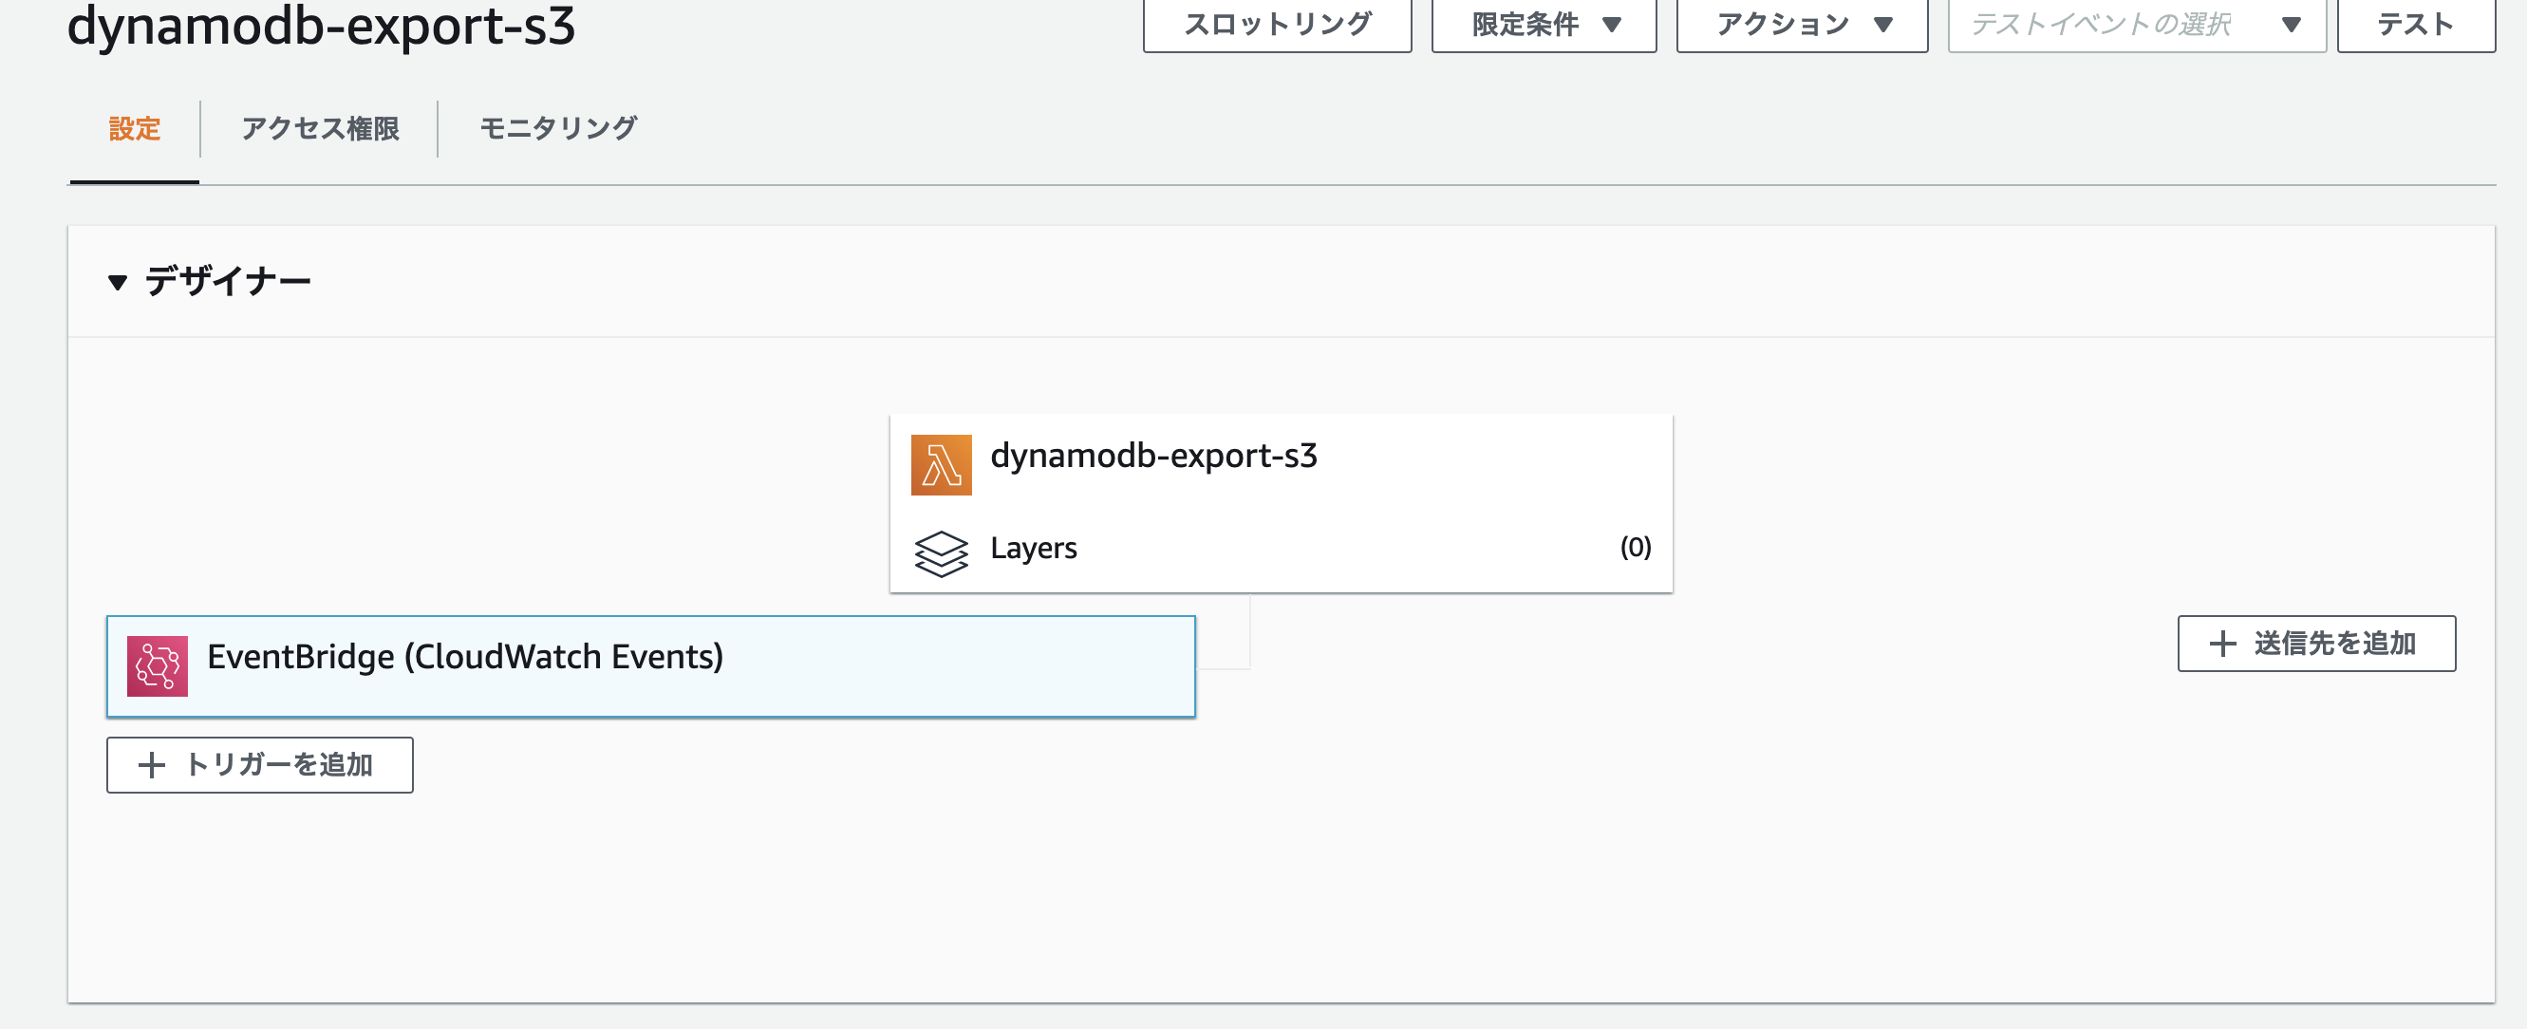This screenshot has height=1029, width=2527.
Task: Click the 送信先を追加 button
Action: [x=2316, y=644]
